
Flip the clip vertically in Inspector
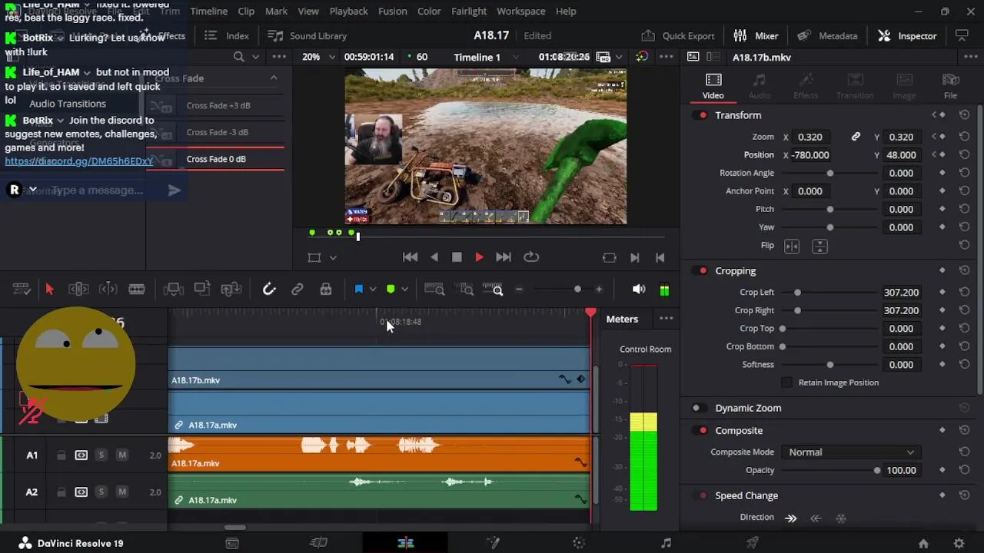click(819, 246)
